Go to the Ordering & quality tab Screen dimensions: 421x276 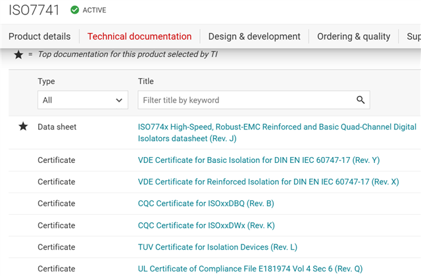353,36
